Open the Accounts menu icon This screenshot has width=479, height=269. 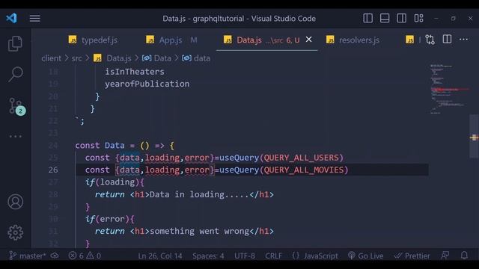(x=15, y=202)
